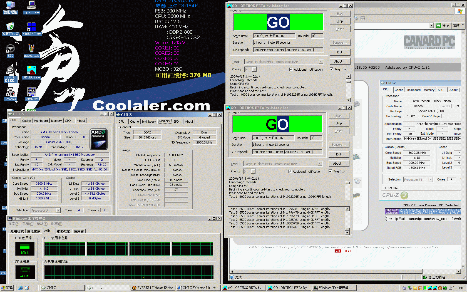Screen dimensions: 467x292
Task: Click the CANARD PC logo on web page
Action: tap(429, 42)
